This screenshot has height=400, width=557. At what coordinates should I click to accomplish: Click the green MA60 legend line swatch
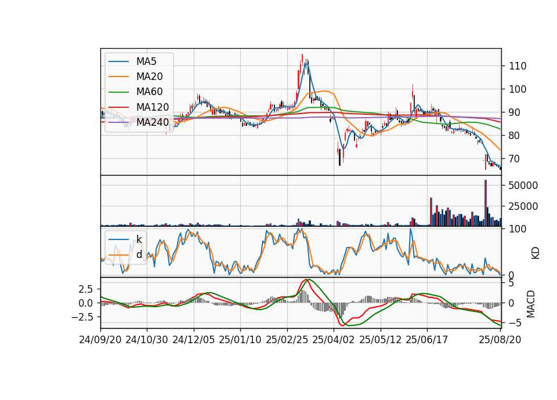click(118, 92)
